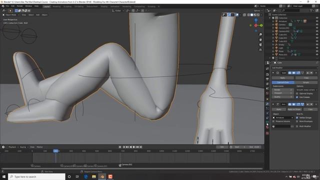Screen dimensions: 320x180
Task: Remove the Subdivision modifier with X
Action: click(316, 73)
